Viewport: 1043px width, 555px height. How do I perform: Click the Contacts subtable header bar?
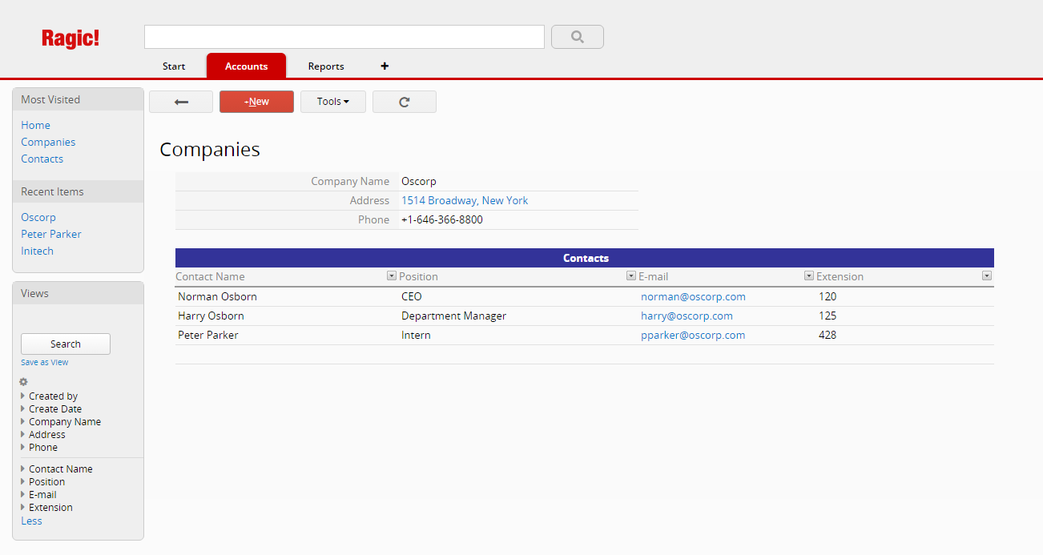585,258
